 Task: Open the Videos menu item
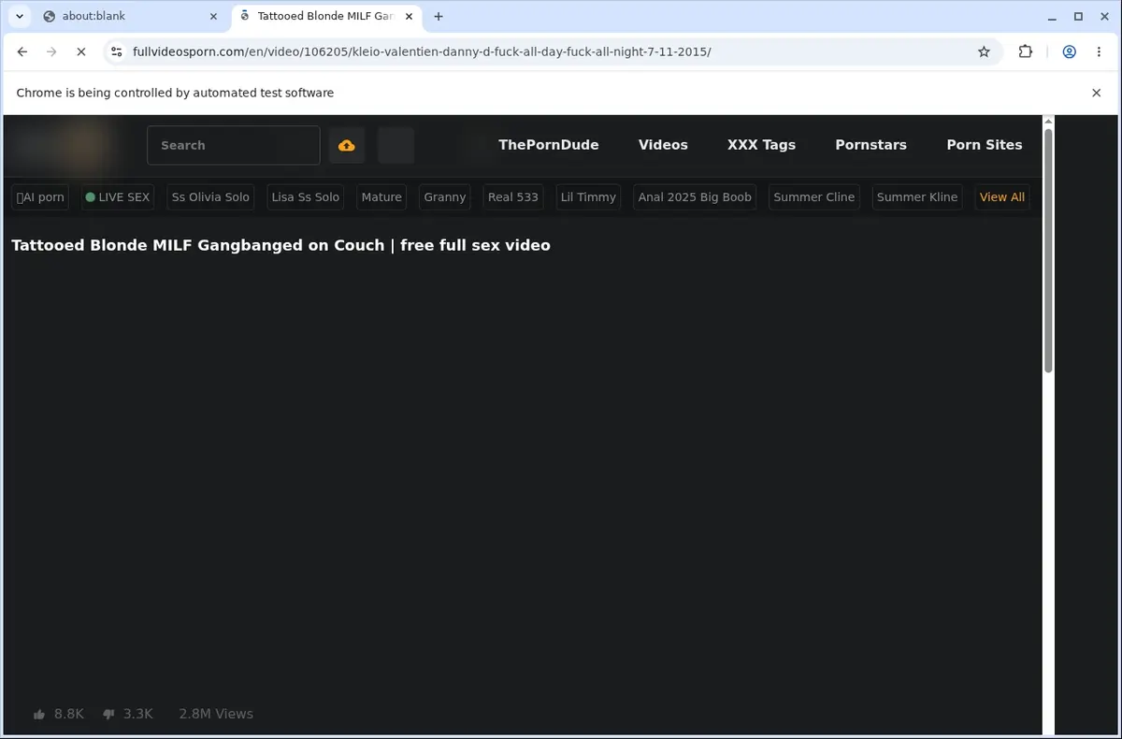pyautogui.click(x=663, y=145)
